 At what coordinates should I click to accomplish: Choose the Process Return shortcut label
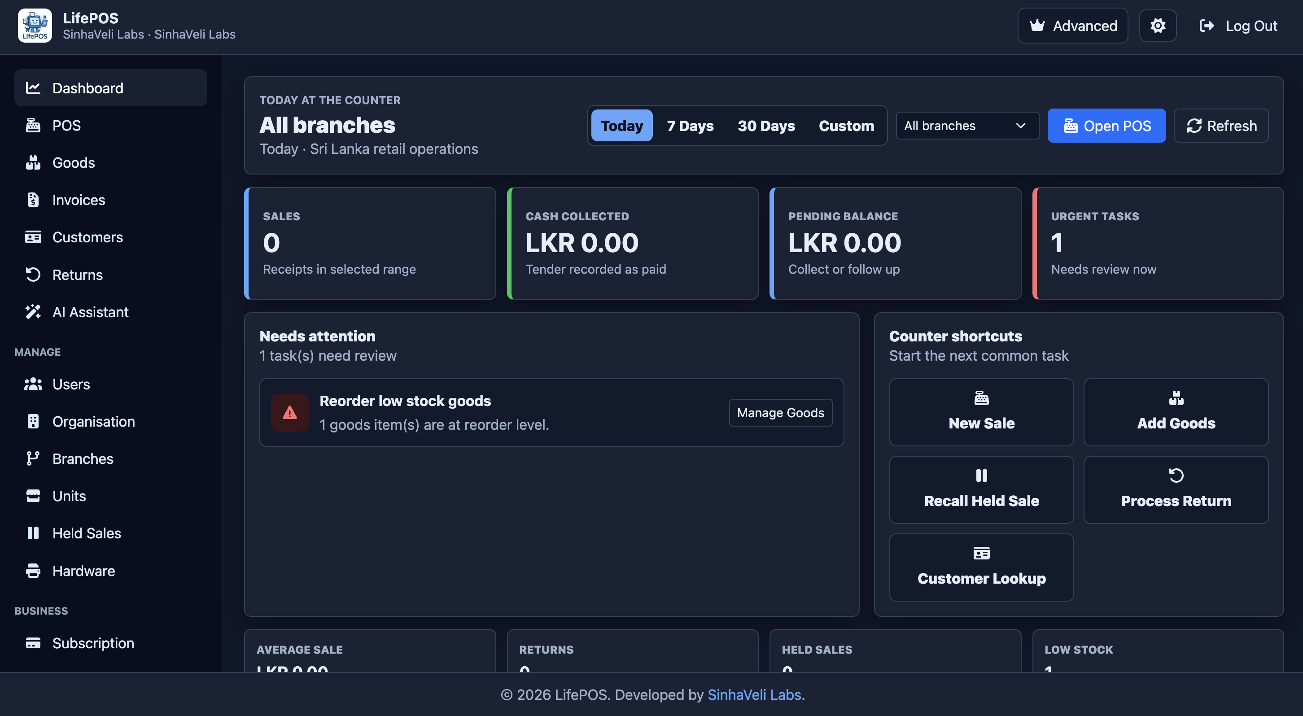coord(1176,501)
